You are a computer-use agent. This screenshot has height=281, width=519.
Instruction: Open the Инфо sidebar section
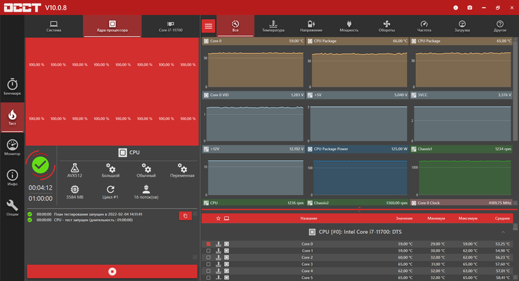tap(12, 177)
